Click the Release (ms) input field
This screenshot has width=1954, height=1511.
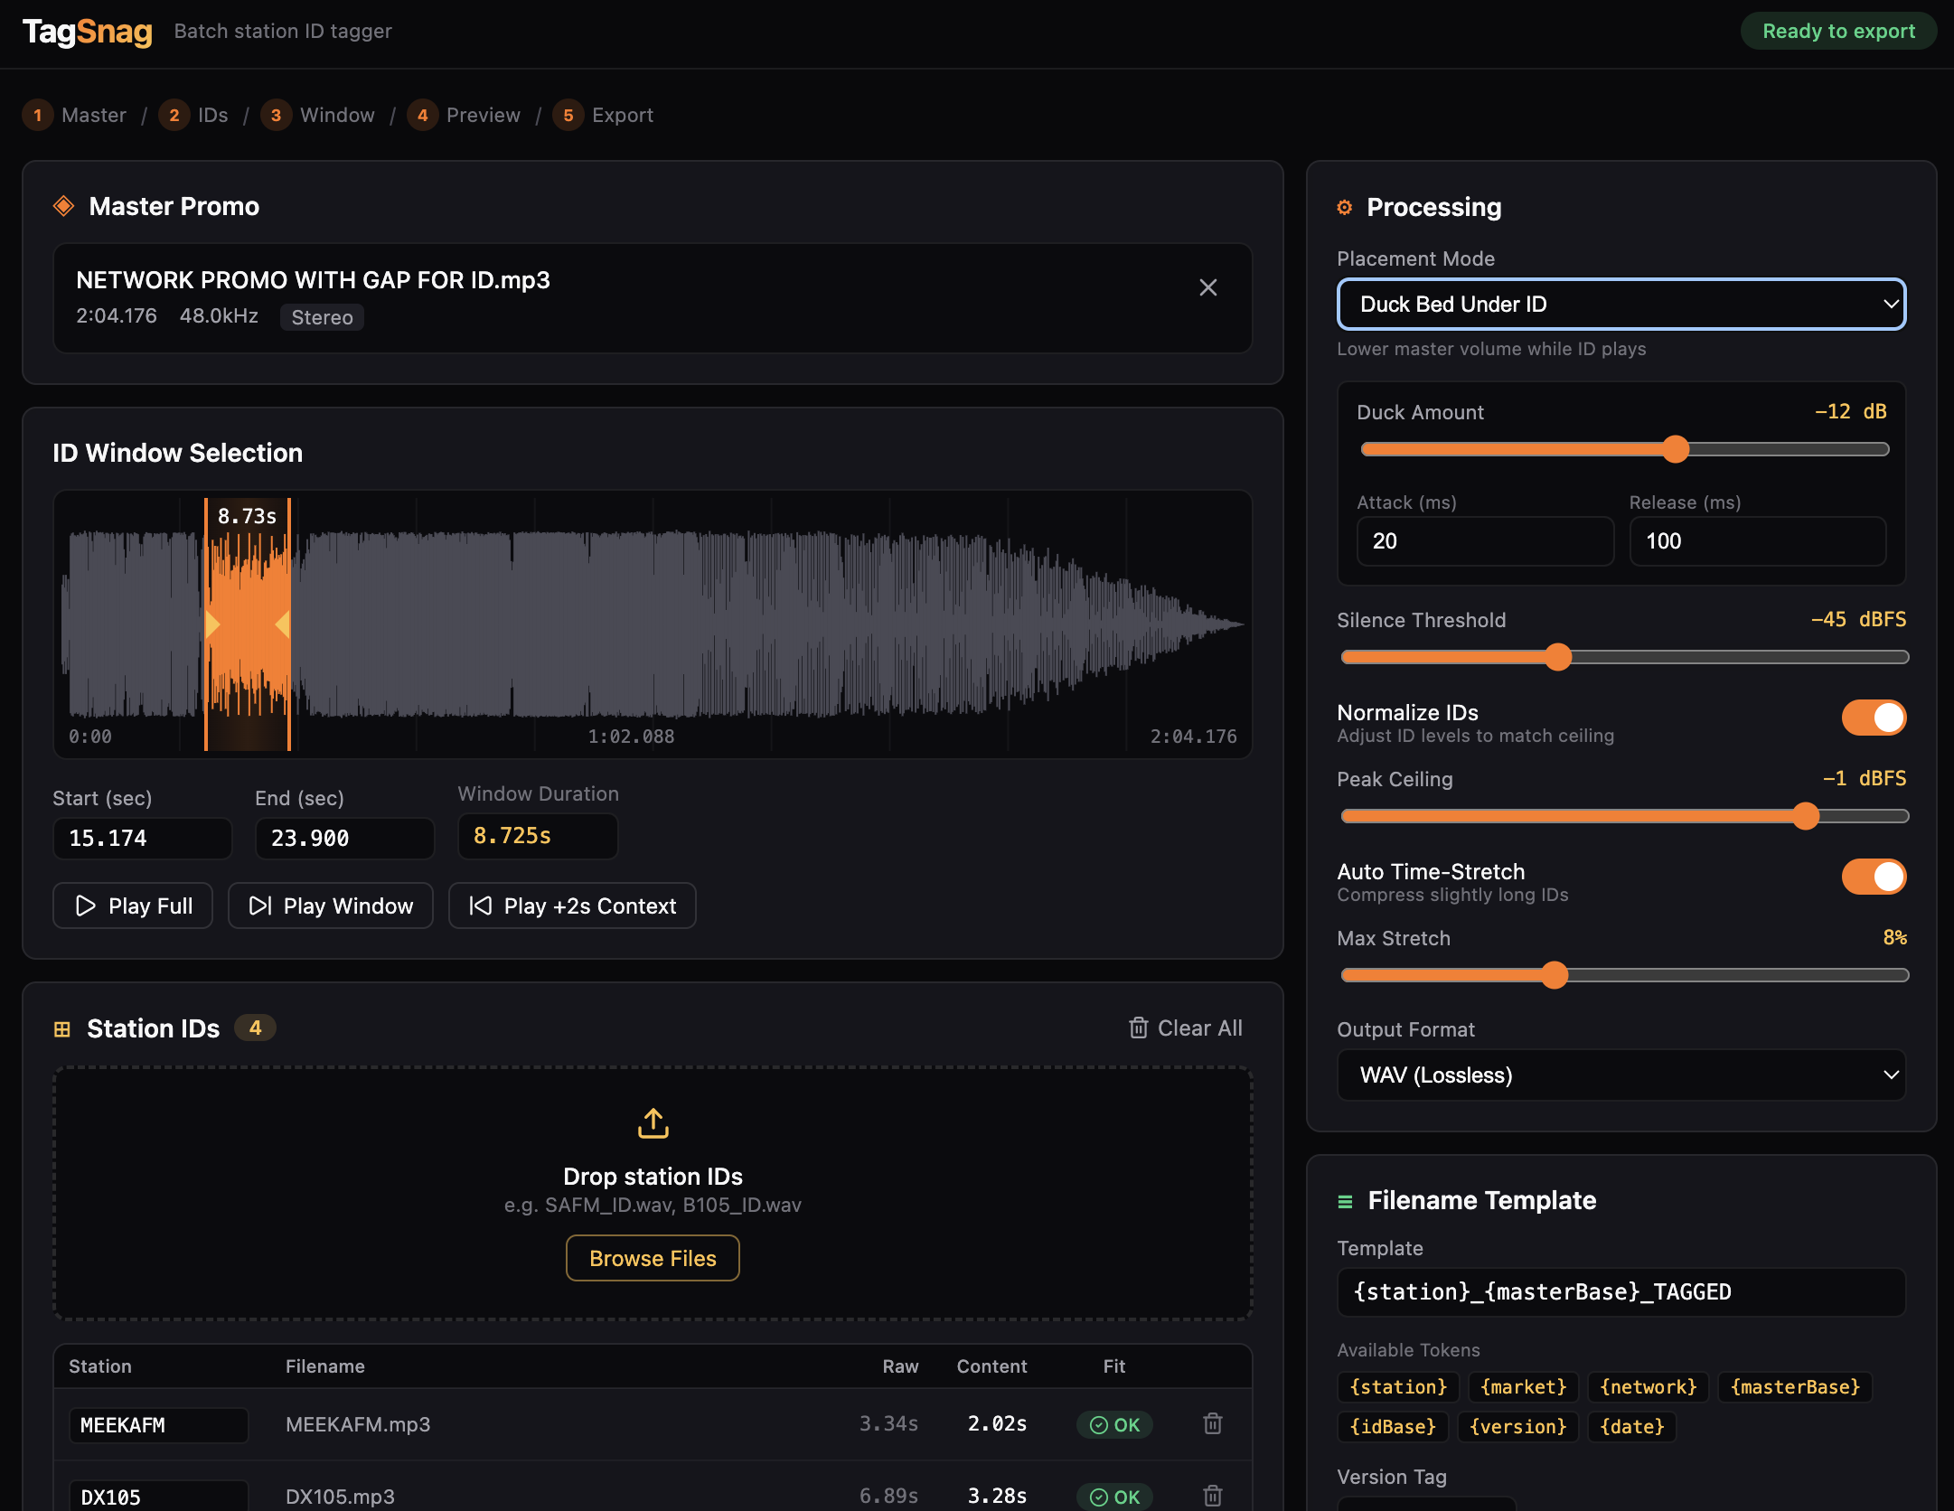[1757, 540]
